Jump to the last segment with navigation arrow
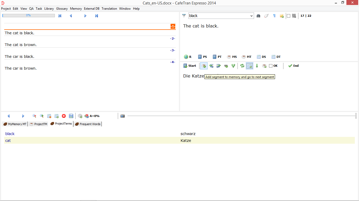Screen dimensions: 359x201 tap(97, 16)
